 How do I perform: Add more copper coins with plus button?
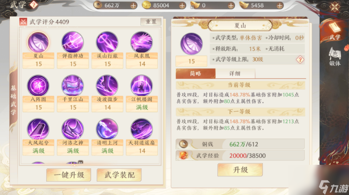click(133, 6)
